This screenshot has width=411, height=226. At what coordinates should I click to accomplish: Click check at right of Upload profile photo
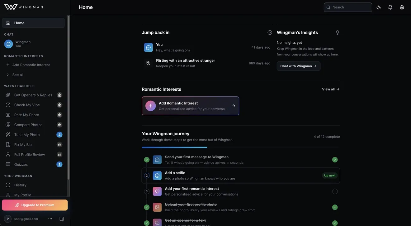point(335,207)
